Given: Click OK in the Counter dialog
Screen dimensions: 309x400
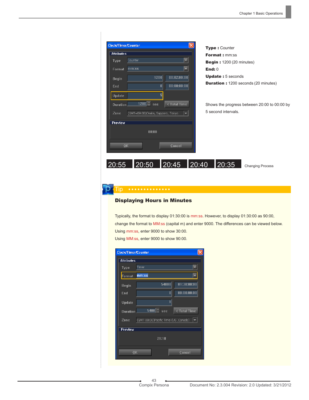Looking at the screenshot, I should click(126, 146).
